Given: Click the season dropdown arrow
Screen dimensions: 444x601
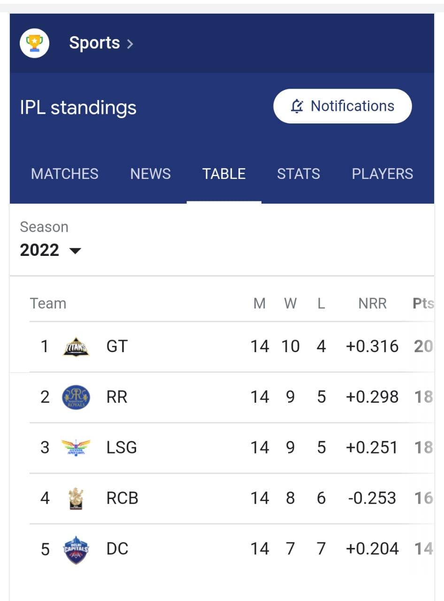Looking at the screenshot, I should point(75,251).
